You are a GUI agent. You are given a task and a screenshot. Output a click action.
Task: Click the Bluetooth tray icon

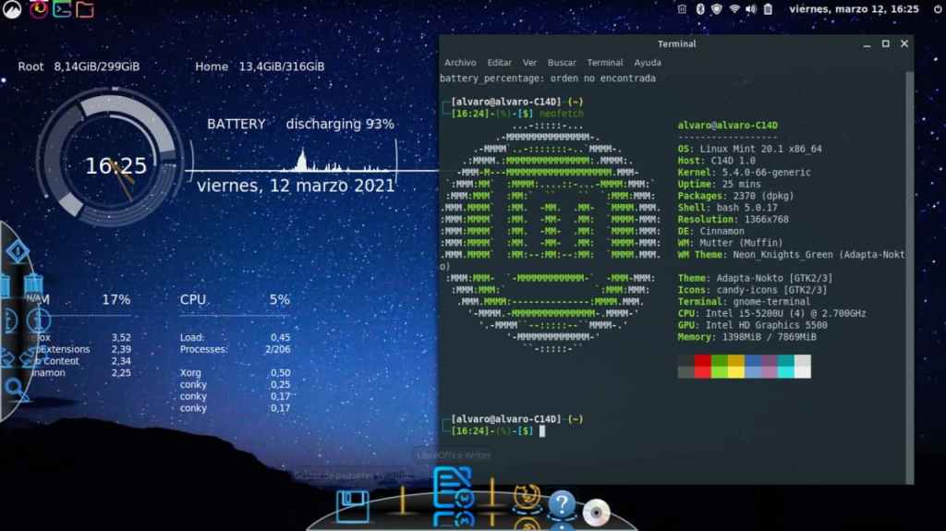coord(699,9)
